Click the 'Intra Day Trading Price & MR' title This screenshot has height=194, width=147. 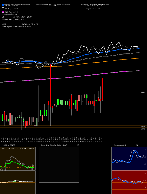click(x=54, y=145)
